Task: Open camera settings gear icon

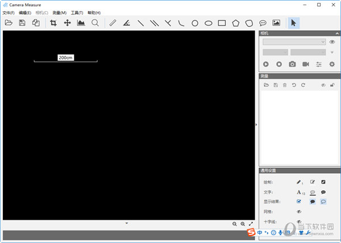Action: coord(332,64)
